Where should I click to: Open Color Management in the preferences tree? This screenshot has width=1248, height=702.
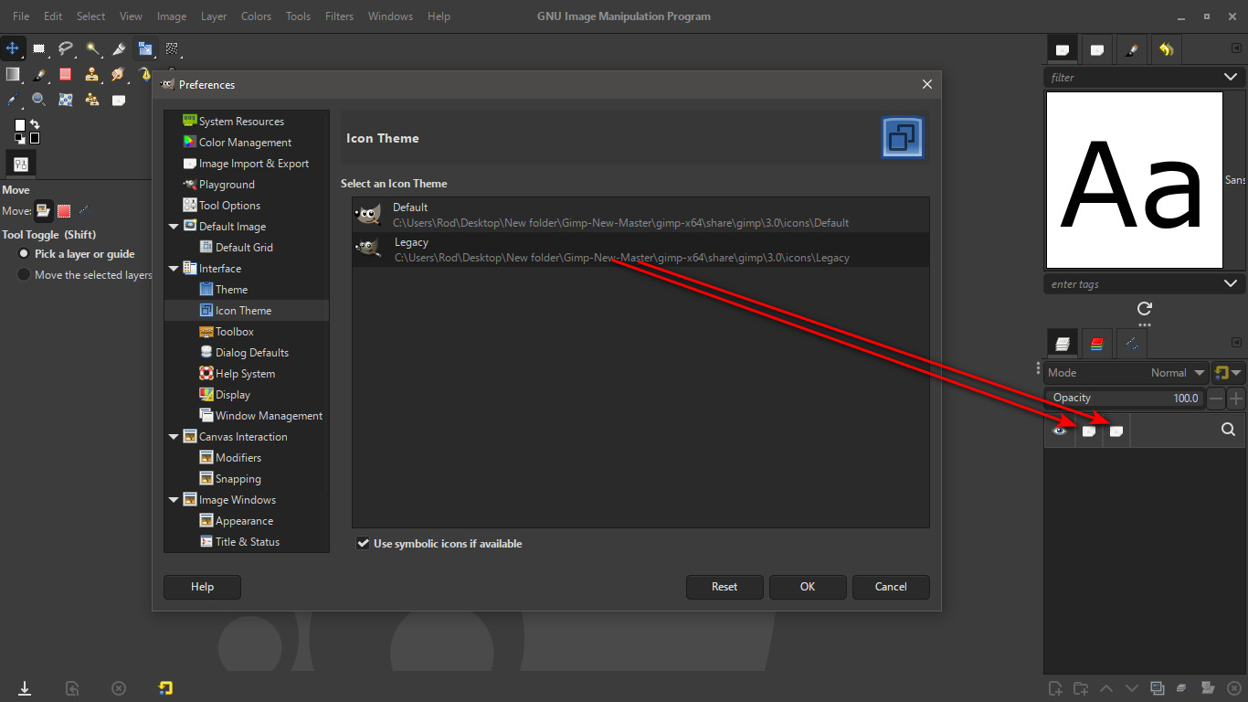[x=246, y=143]
